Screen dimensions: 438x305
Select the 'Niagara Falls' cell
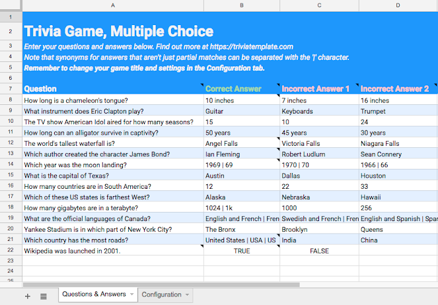coord(398,143)
